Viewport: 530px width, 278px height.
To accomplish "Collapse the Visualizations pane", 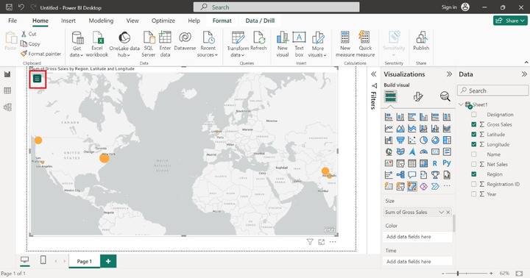I will click(449, 74).
